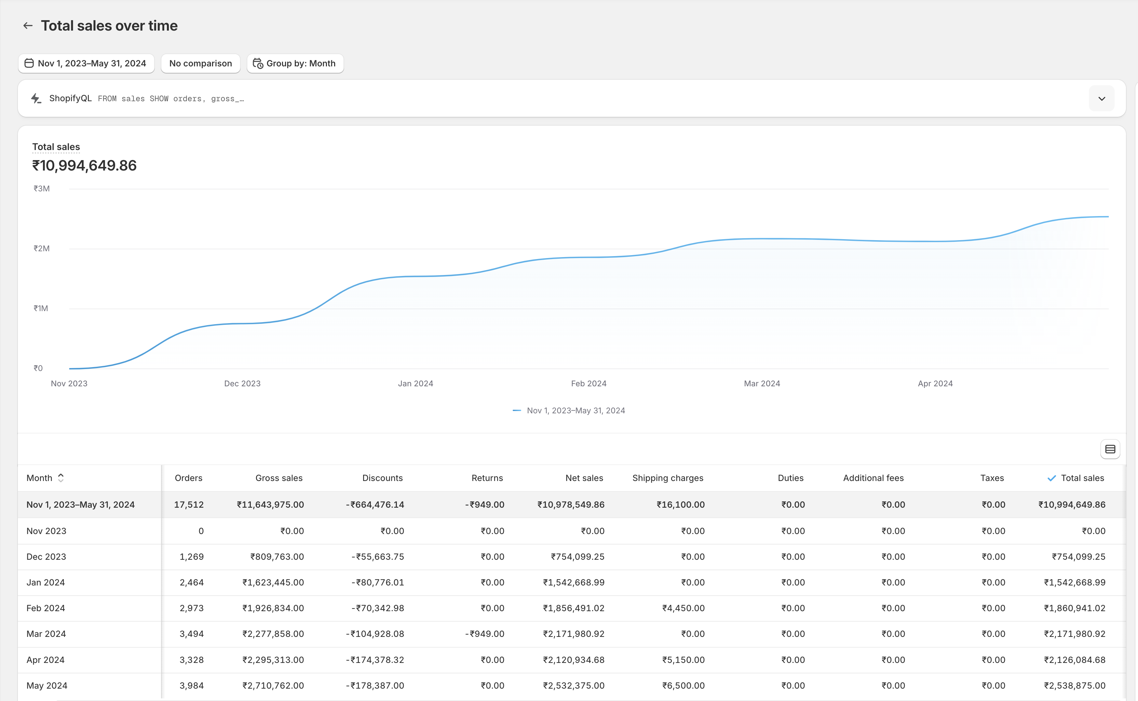Click the legend blue line swatch
This screenshot has width=1138, height=701.
[517, 410]
